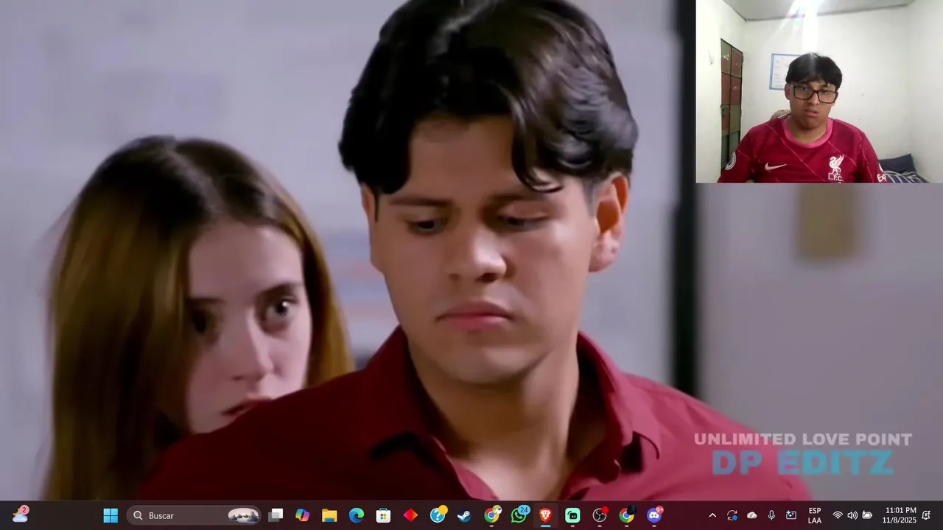Open the Windows Start menu
This screenshot has width=943, height=530.
111,515
